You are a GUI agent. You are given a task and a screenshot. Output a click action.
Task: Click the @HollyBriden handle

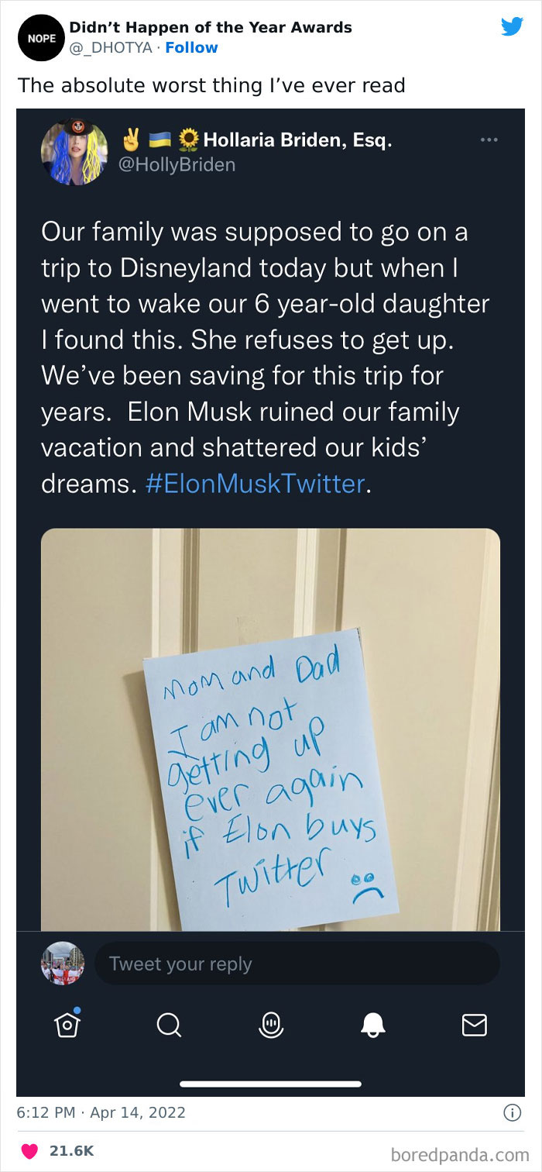175,164
